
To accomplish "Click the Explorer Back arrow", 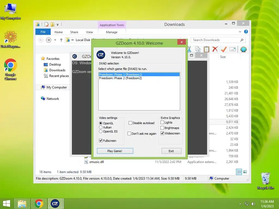I will [41, 40].
